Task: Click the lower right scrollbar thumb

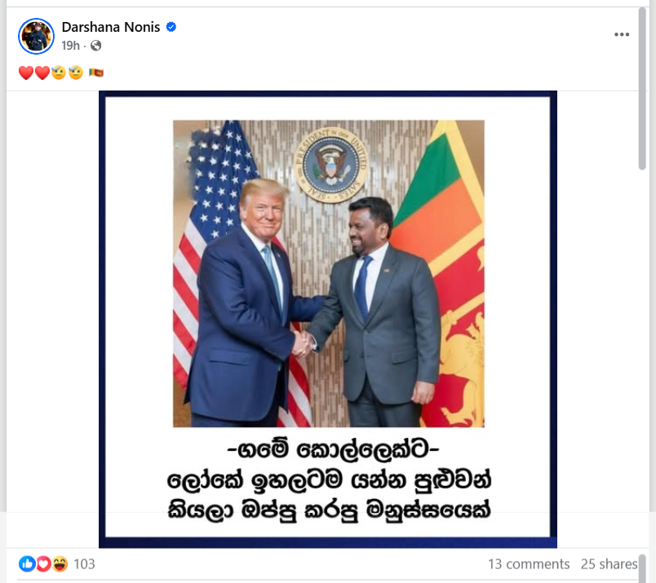Action: (643, 568)
